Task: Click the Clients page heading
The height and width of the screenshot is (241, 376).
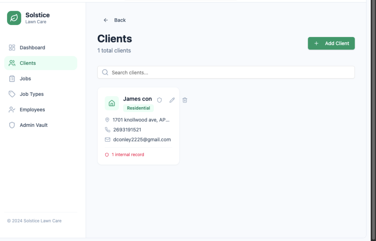Action: point(115,39)
